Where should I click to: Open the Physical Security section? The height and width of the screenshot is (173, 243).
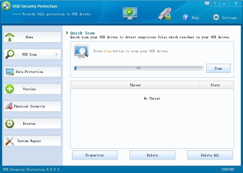coord(32,106)
